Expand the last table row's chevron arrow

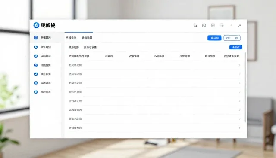tap(240, 128)
